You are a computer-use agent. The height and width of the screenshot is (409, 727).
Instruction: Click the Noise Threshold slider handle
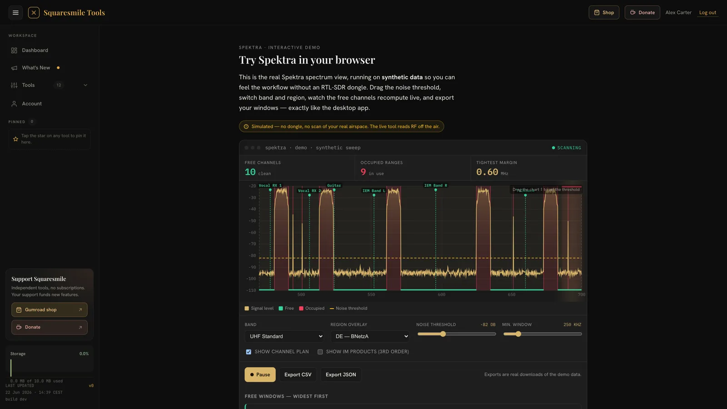coord(443,334)
